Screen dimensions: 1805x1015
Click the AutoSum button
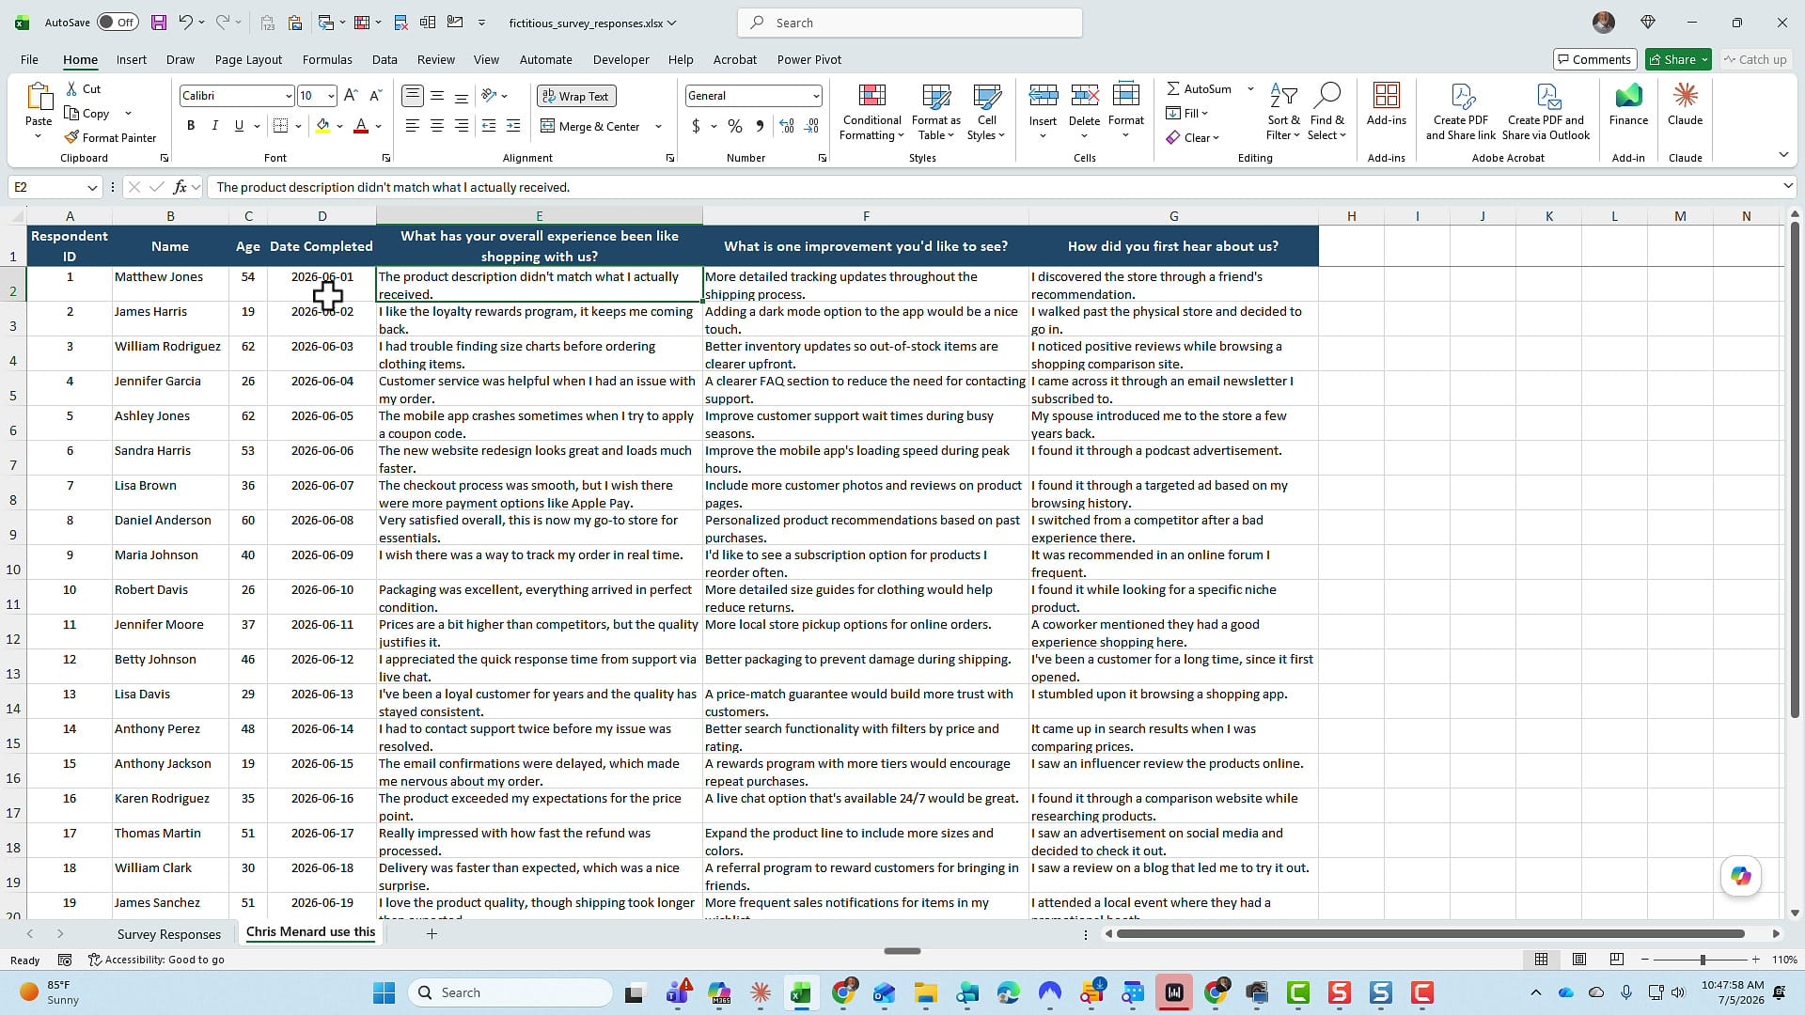click(x=1199, y=88)
